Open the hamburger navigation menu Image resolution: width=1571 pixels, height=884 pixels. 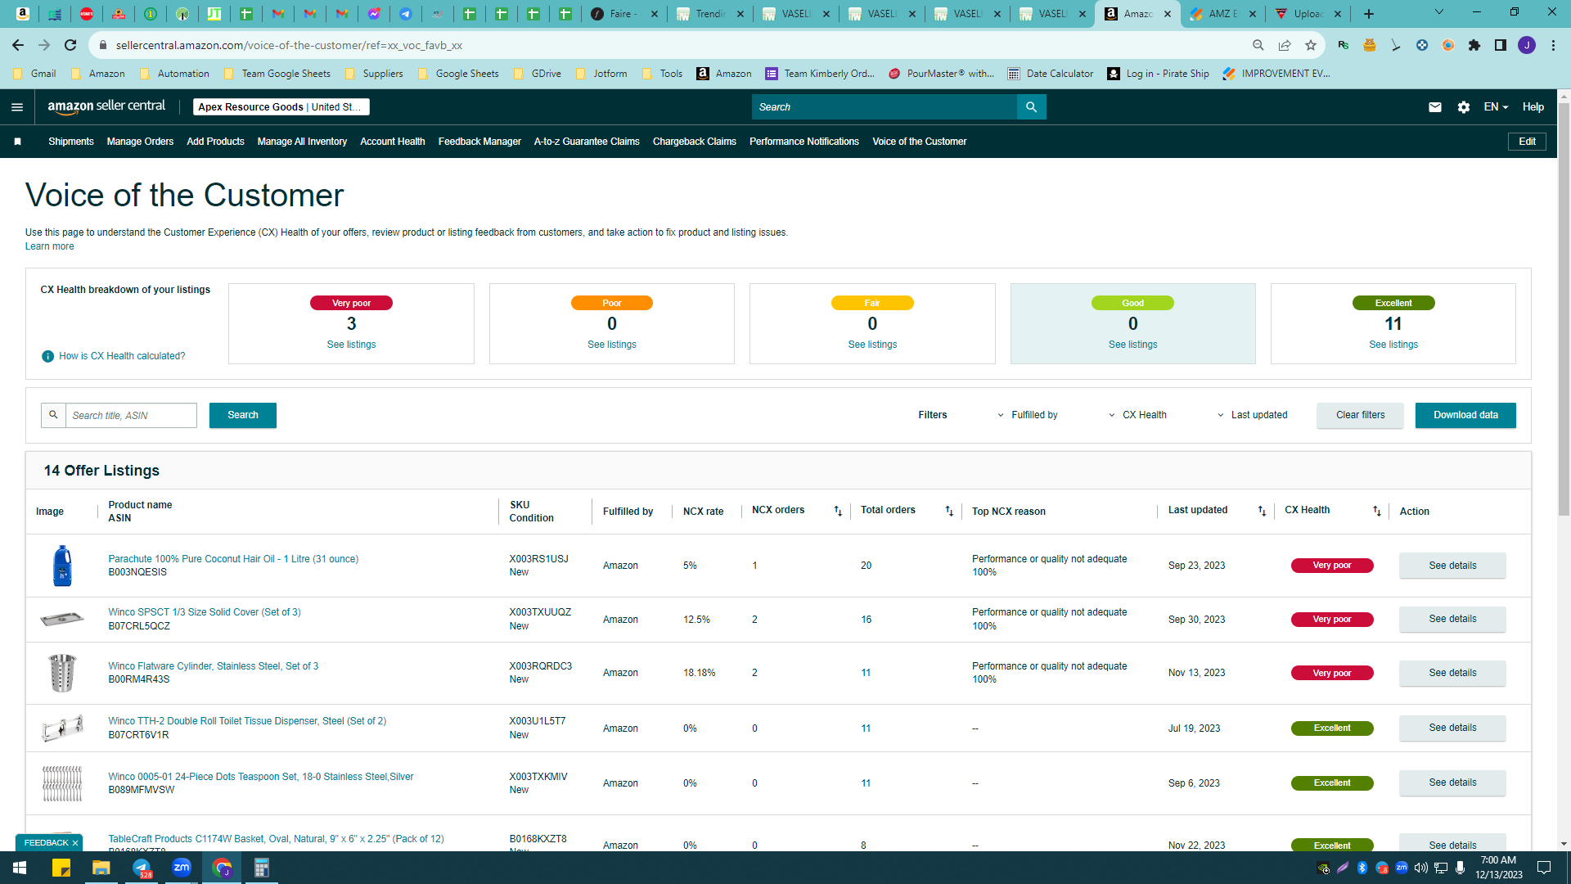tap(17, 107)
